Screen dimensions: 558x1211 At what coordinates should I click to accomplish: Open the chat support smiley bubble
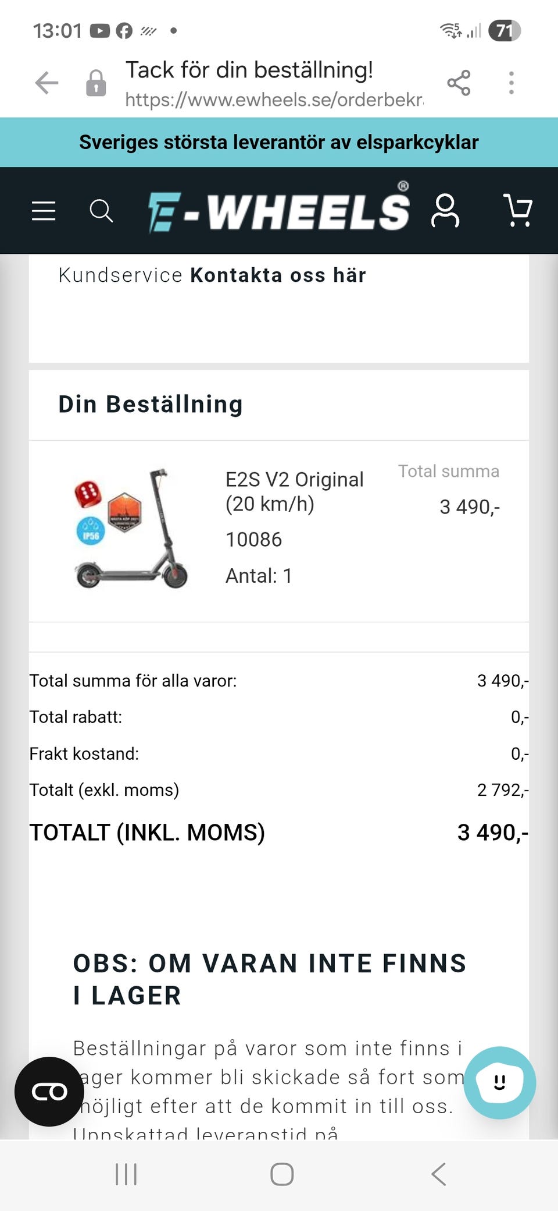[500, 1082]
